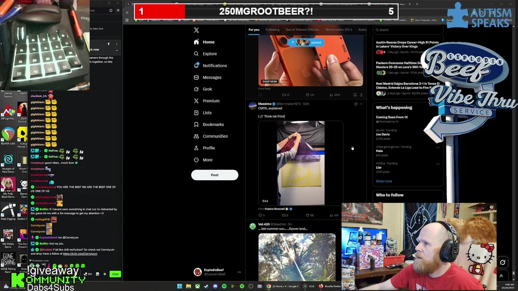Open the Kick chat shop icon
This screenshot has height=291, width=518.
[x=97, y=274]
